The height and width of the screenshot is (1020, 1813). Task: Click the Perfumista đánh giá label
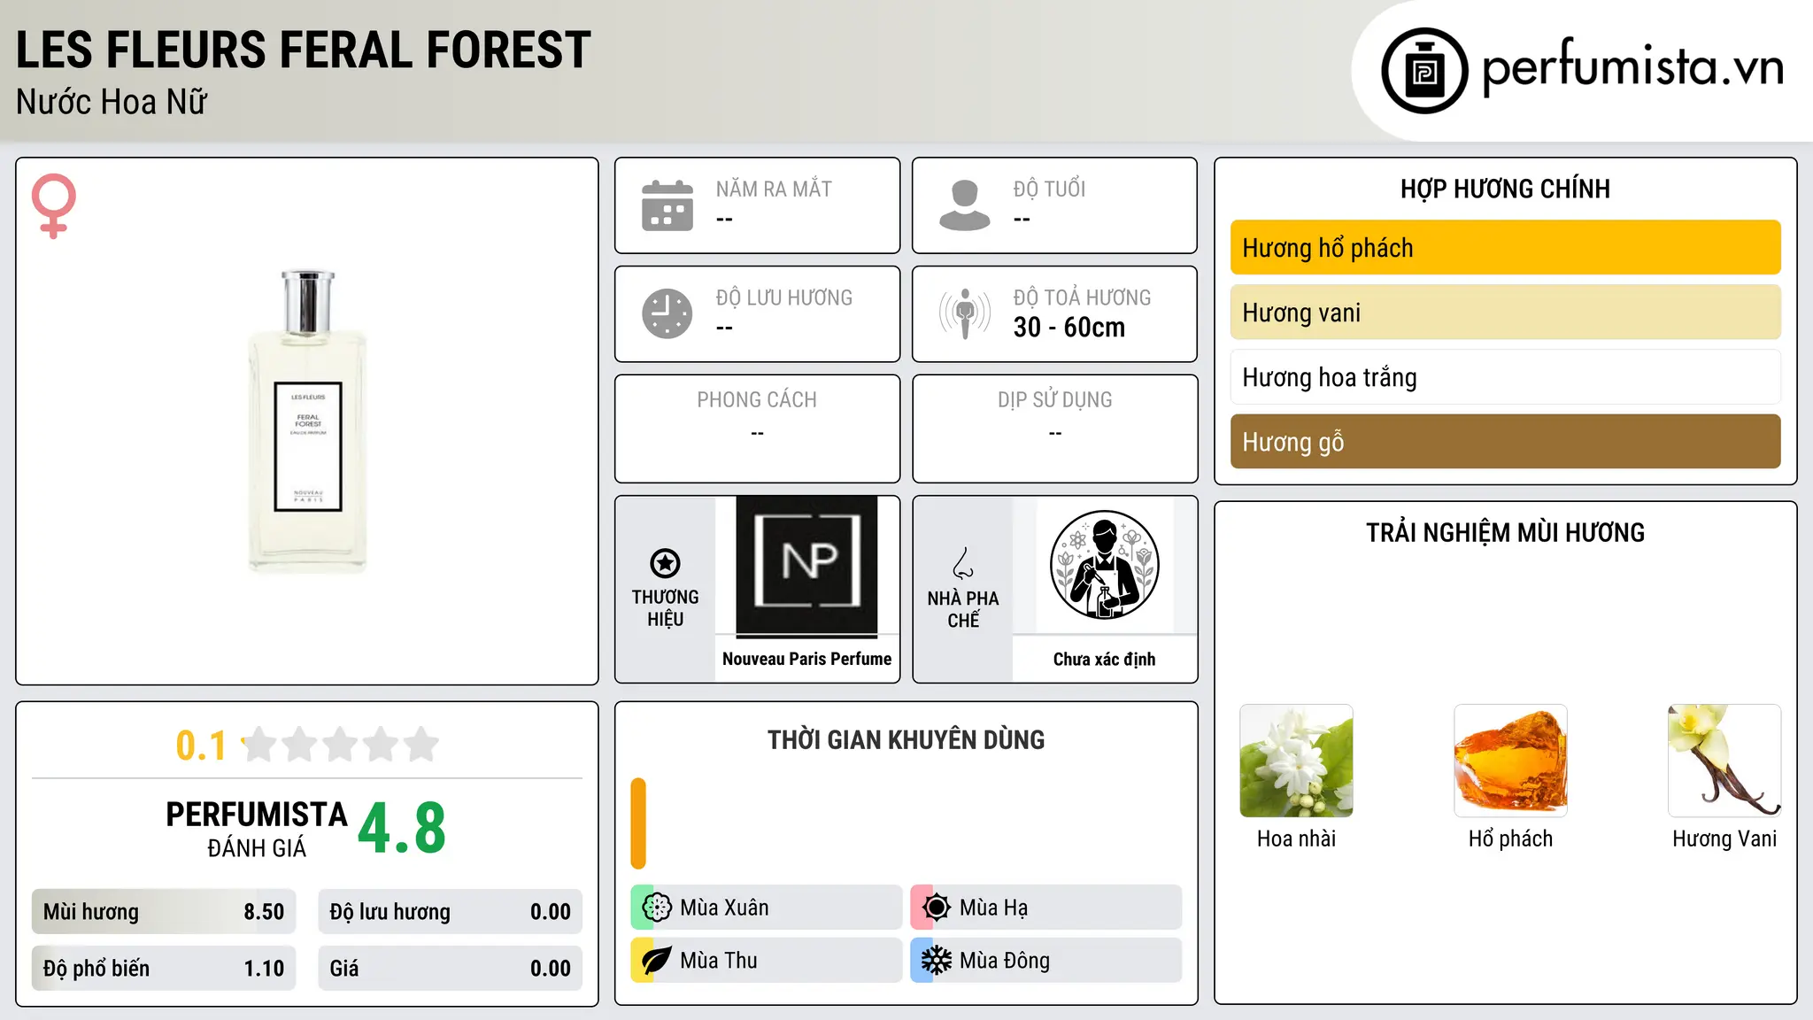(257, 829)
